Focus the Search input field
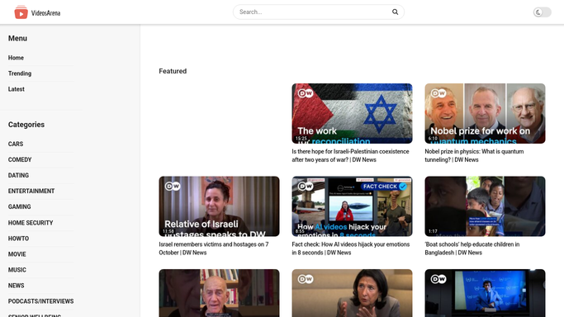The width and height of the screenshot is (564, 317). (x=314, y=12)
